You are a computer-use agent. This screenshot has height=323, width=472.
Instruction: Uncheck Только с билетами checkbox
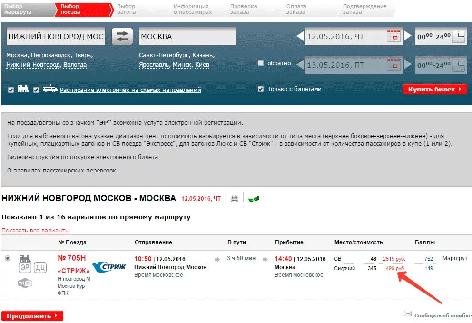(x=261, y=89)
